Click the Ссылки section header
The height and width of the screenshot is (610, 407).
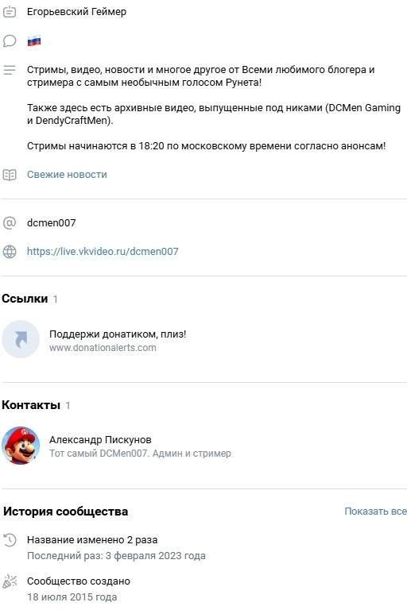(25, 299)
